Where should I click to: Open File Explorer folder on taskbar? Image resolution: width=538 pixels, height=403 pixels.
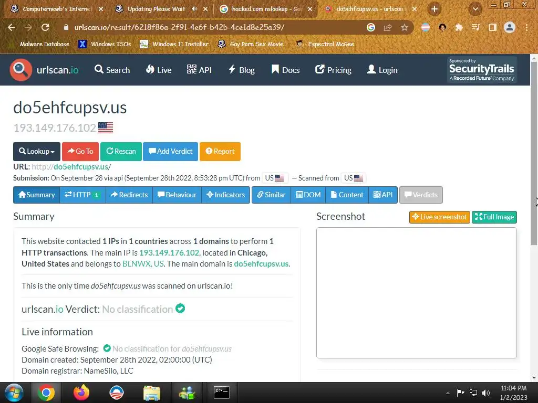click(x=152, y=393)
